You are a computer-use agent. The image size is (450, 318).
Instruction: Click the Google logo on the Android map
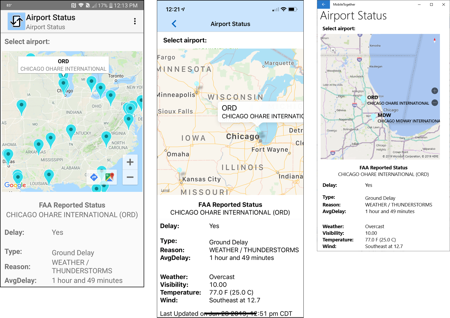(15, 185)
